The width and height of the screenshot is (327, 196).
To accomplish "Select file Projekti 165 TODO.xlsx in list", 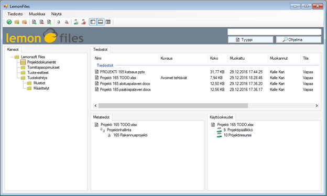I will (118, 78).
